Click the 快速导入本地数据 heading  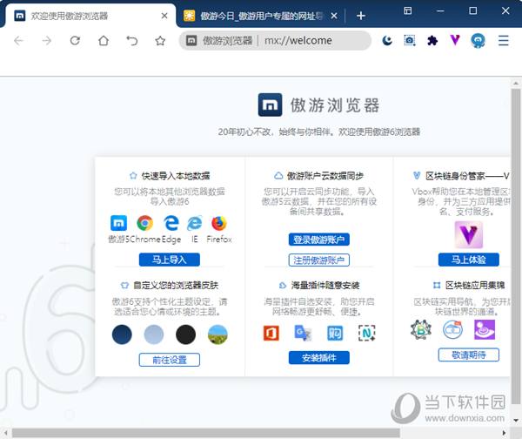pos(176,176)
